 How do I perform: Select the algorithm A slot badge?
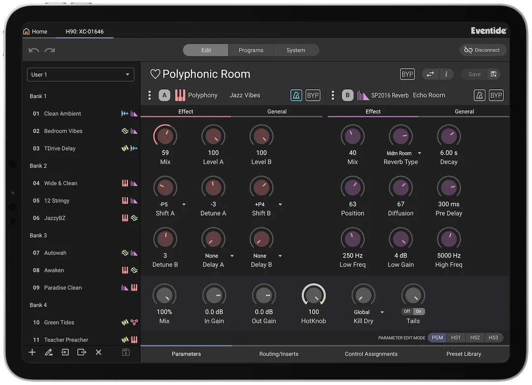pos(164,96)
